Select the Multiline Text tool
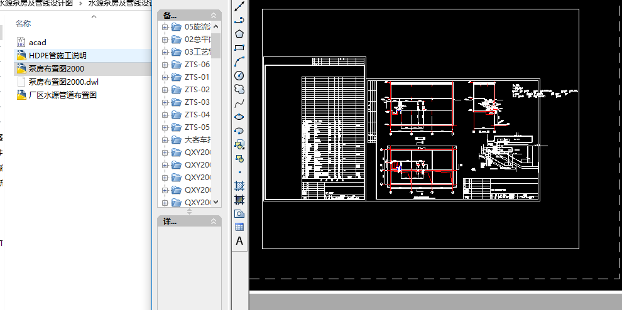This screenshot has height=310, width=622. [x=239, y=240]
